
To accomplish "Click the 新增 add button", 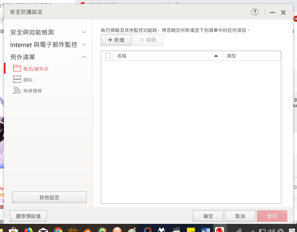I will (x=116, y=40).
